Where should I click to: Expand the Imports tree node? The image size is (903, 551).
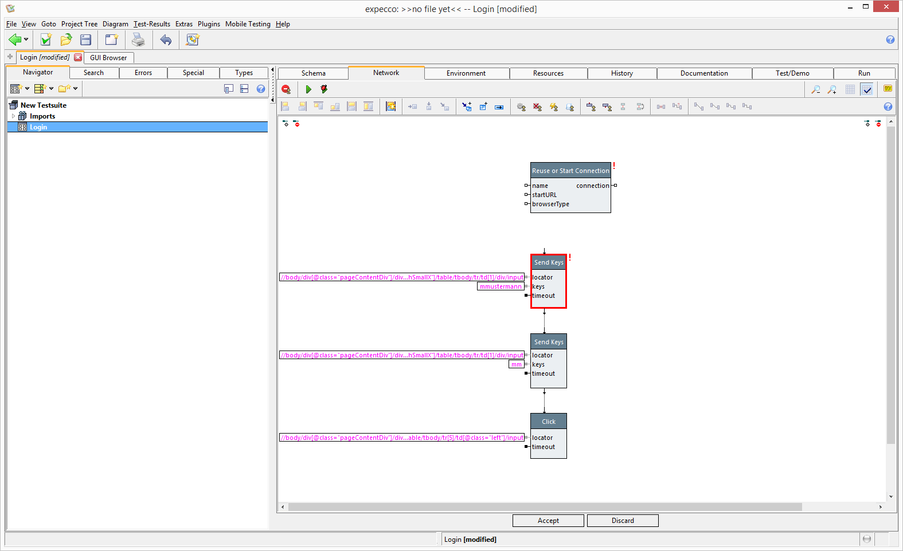pos(13,116)
